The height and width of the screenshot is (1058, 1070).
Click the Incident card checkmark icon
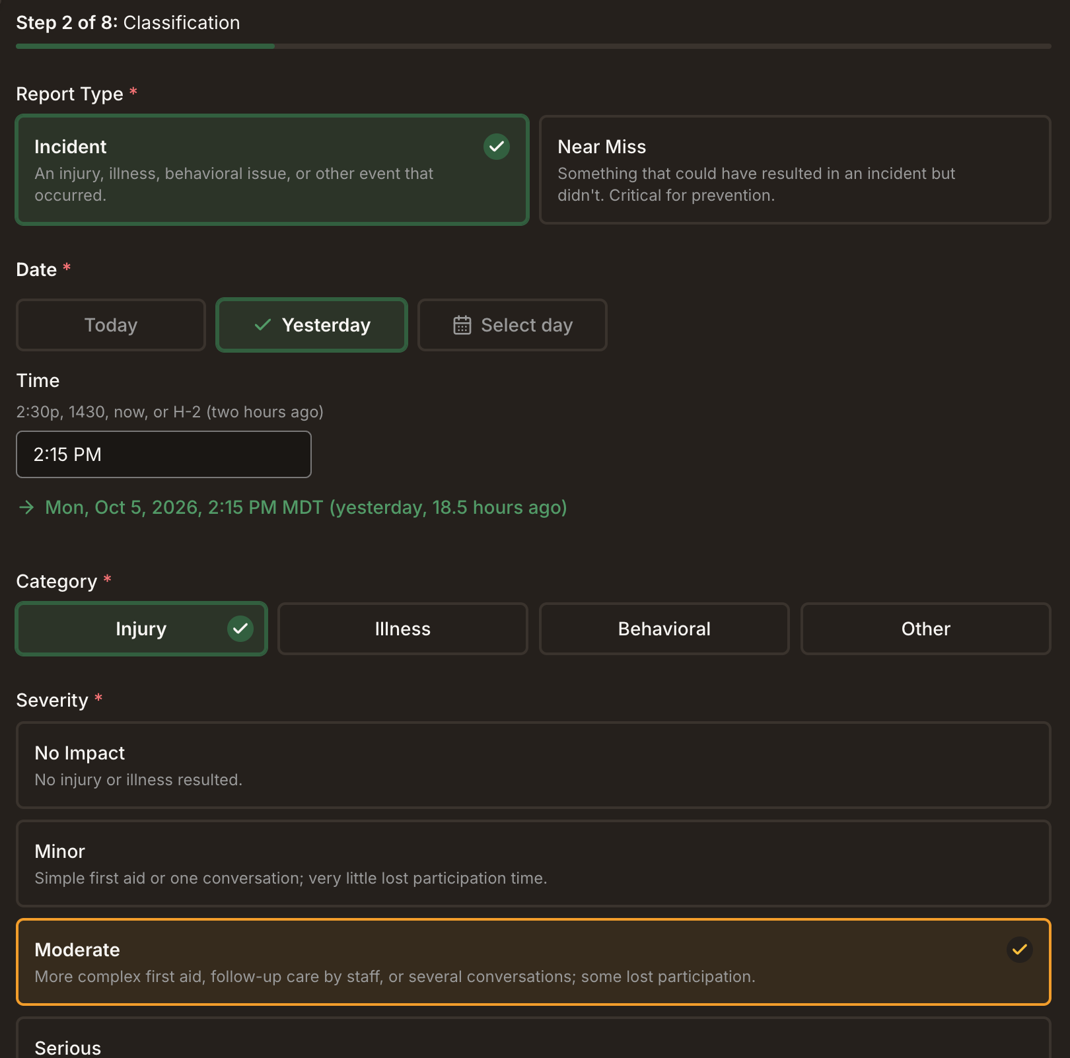(497, 147)
